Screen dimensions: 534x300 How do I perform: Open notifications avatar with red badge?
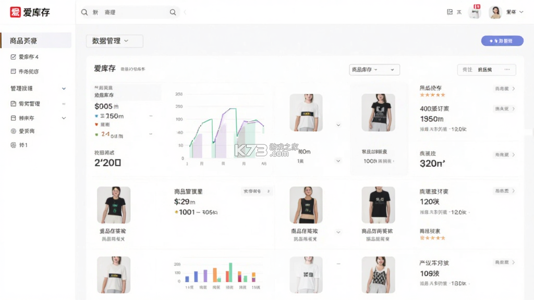[x=475, y=12]
